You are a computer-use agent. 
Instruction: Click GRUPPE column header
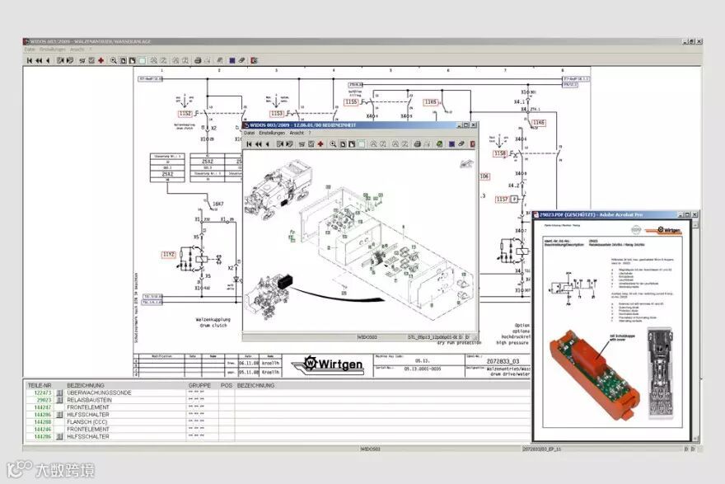[199, 385]
